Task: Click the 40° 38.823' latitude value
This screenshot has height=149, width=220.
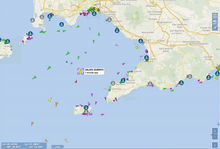Action: click(x=14, y=147)
